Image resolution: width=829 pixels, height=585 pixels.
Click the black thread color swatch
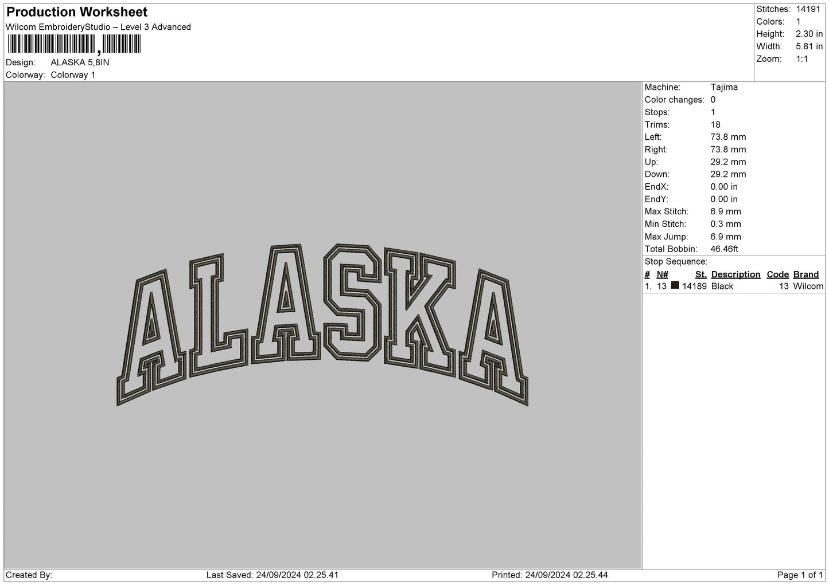point(675,285)
